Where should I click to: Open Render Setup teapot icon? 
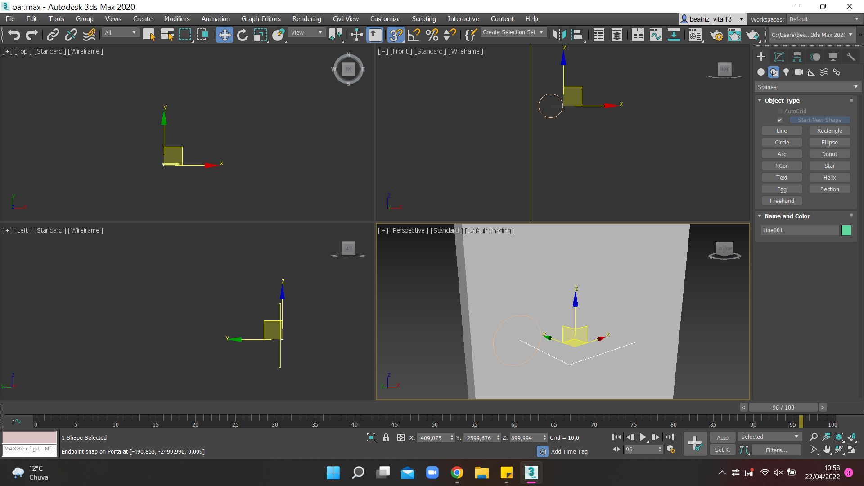(x=716, y=35)
